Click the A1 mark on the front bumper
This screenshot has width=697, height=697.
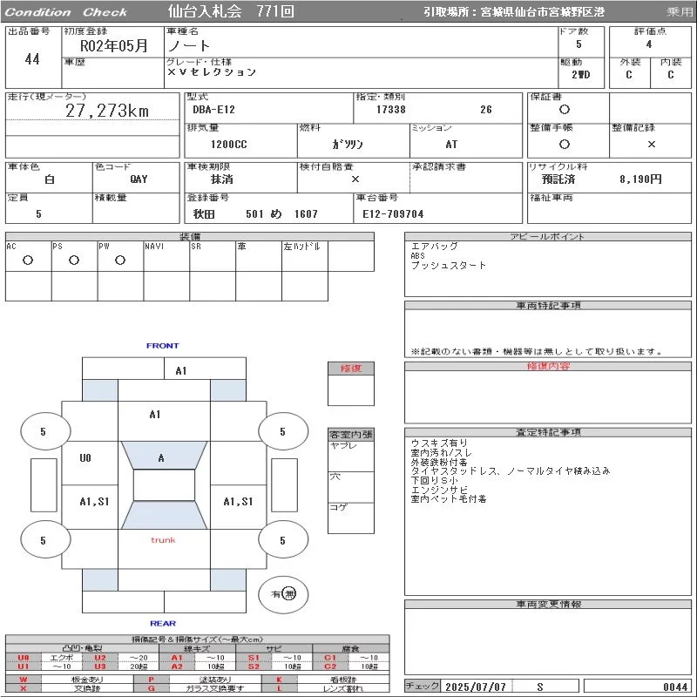click(x=181, y=371)
